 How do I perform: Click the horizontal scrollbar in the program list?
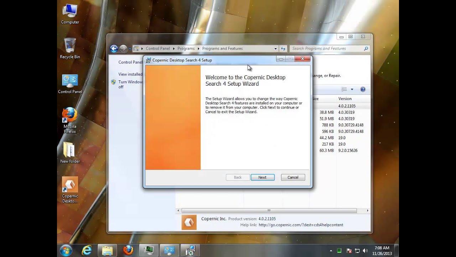(269, 211)
